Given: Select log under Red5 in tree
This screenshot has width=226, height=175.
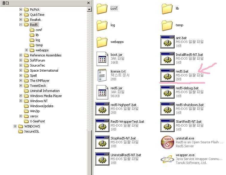Looking at the screenshot, I should point(38,40).
